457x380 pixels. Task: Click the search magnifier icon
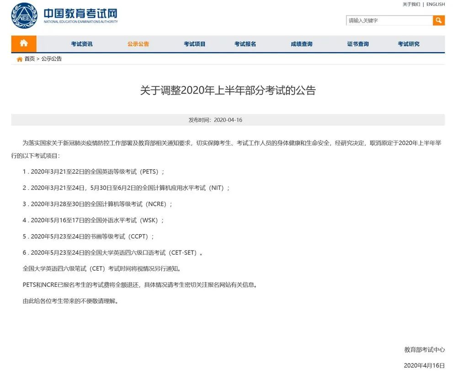(439, 20)
